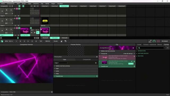This screenshot has width=170, height=96.
Task: Trigger neon tunnel clip in Columna 1
Action: click(45, 31)
